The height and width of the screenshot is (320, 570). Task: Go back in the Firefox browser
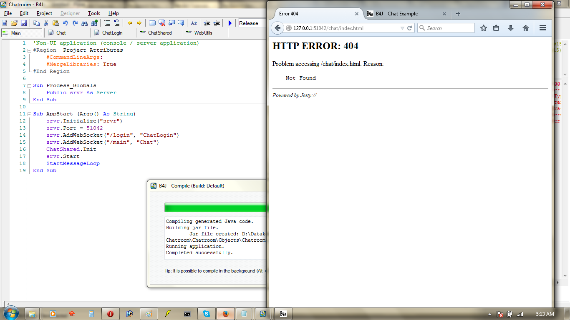[277, 28]
